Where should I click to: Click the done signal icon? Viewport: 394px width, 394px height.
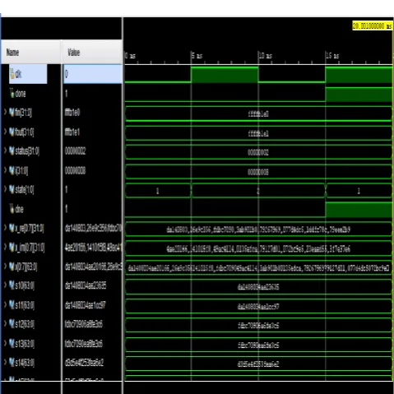[x=12, y=93]
